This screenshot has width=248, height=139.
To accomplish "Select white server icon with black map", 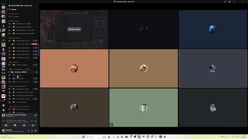I will point(3,96).
